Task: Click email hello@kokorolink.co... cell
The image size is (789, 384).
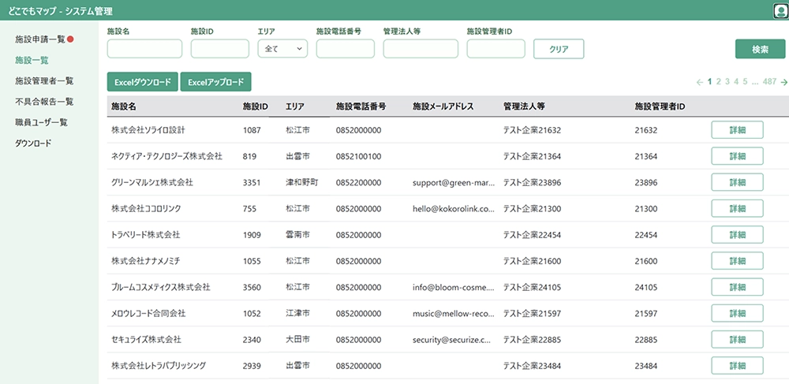Action: click(454, 209)
